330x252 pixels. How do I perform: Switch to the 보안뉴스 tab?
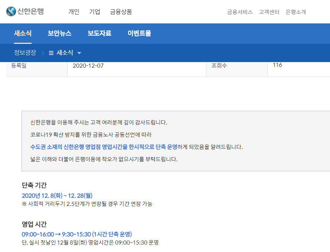(59, 33)
